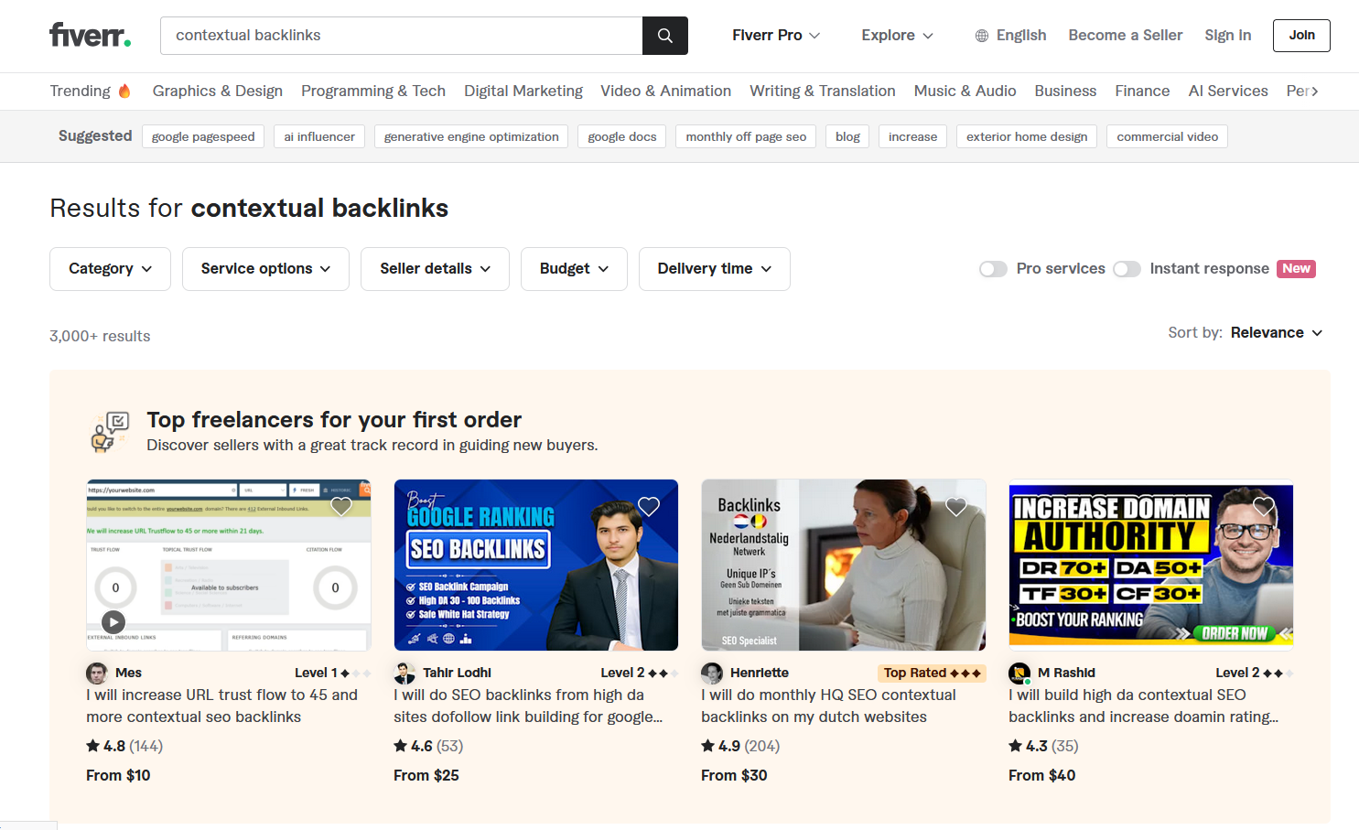1359x830 pixels.
Task: Turn on the Instant response toggle
Action: 1127,269
